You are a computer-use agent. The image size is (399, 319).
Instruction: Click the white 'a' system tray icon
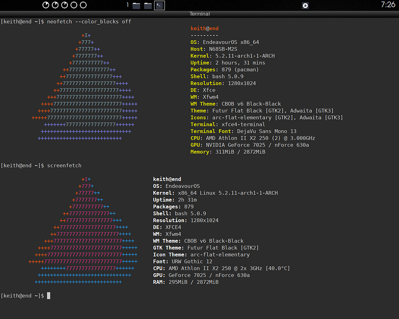coord(305,5)
